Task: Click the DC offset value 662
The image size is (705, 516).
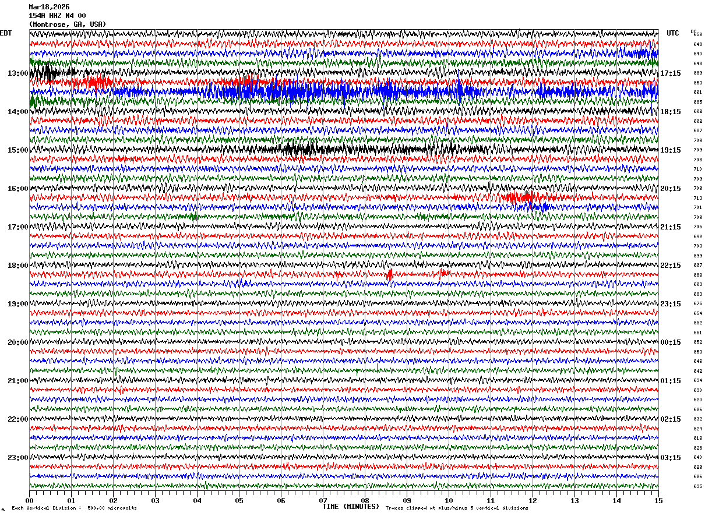Action: pyautogui.click(x=697, y=323)
